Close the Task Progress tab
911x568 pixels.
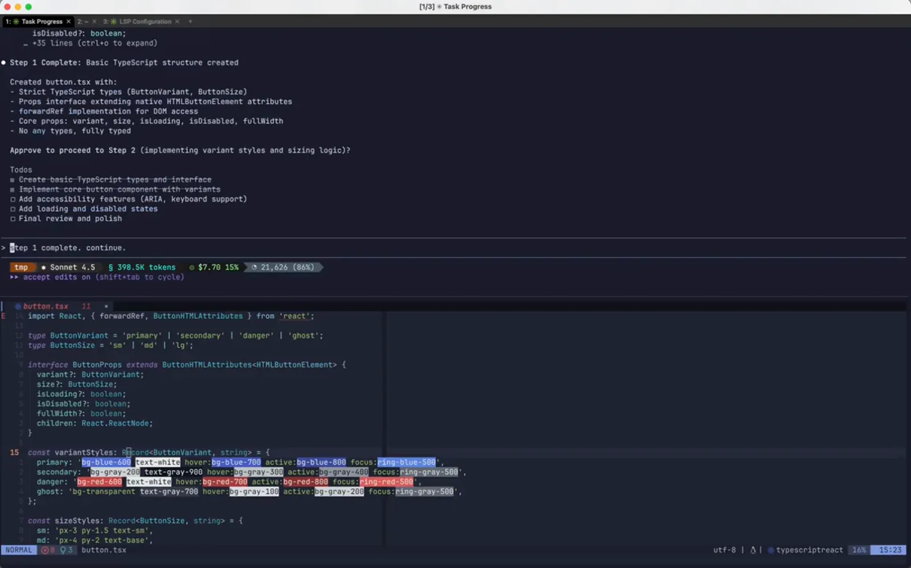pos(68,22)
